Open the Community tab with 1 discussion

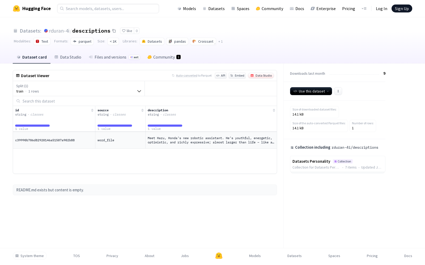pos(164,57)
